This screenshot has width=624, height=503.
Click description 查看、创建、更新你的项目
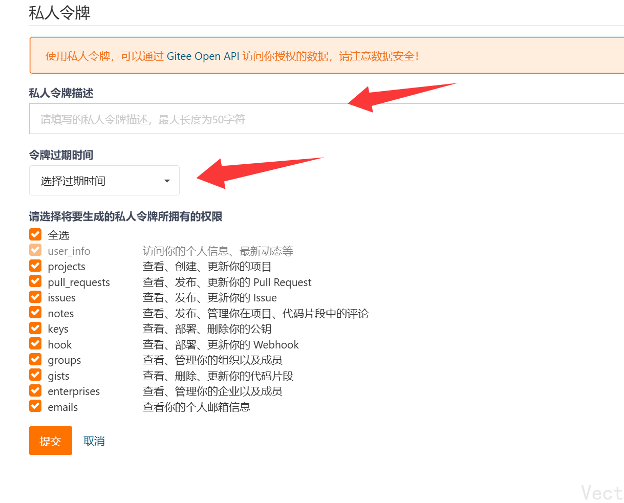[x=207, y=267]
